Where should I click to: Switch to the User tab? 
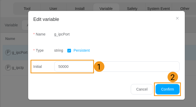pos(53,9)
